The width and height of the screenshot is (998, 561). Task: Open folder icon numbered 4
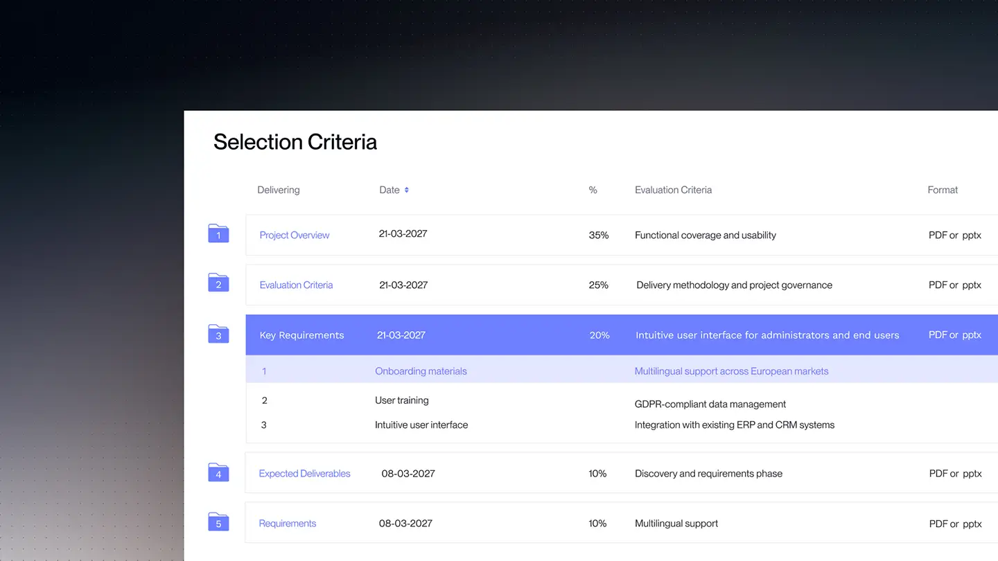pos(218,472)
